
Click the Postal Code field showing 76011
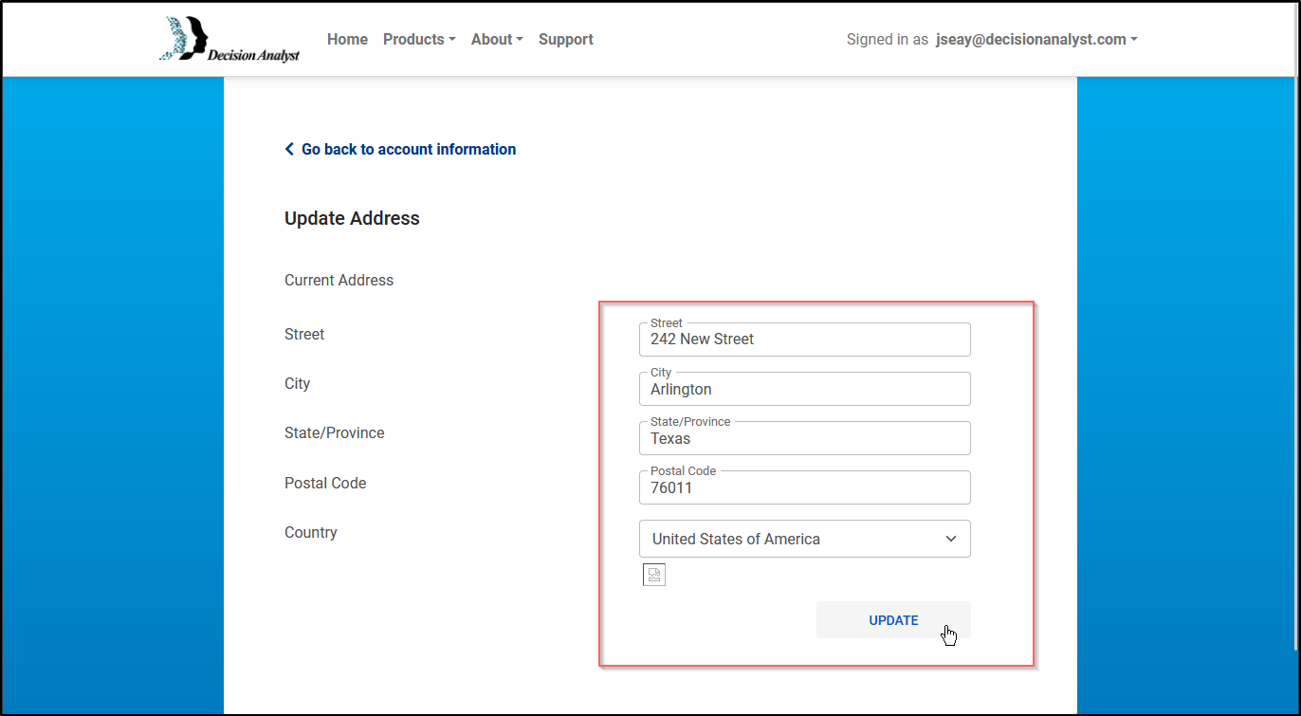click(x=804, y=487)
